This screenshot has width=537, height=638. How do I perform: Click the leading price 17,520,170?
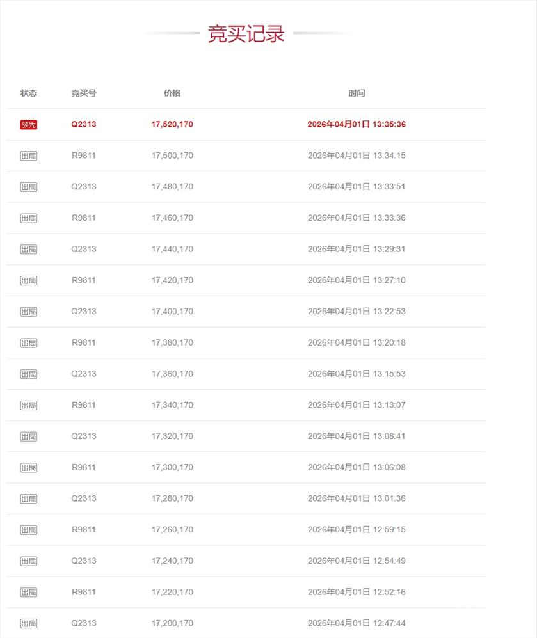click(172, 125)
